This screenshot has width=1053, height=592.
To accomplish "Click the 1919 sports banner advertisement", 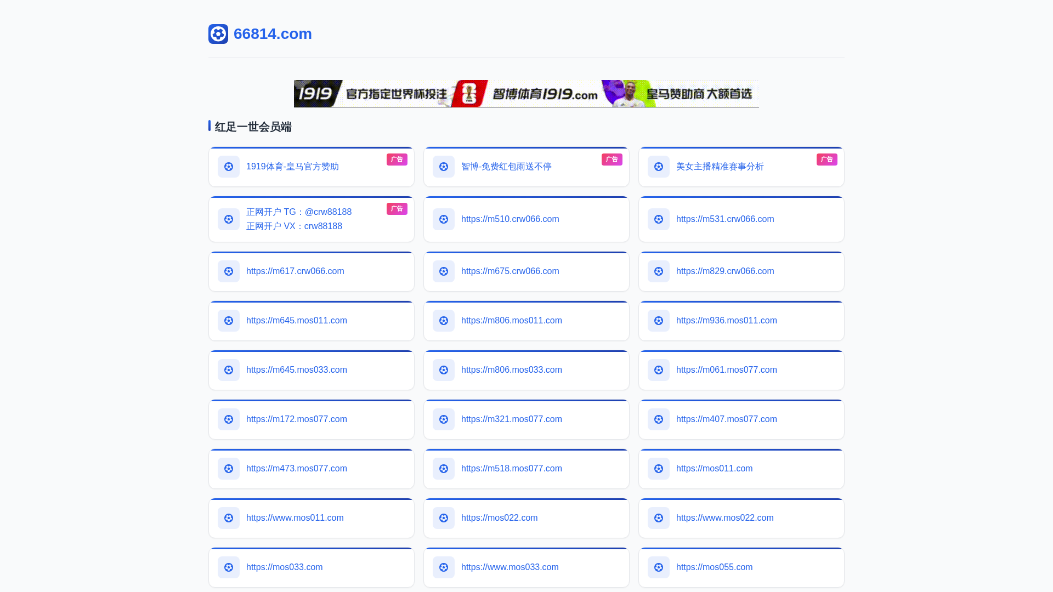I will tap(526, 94).
